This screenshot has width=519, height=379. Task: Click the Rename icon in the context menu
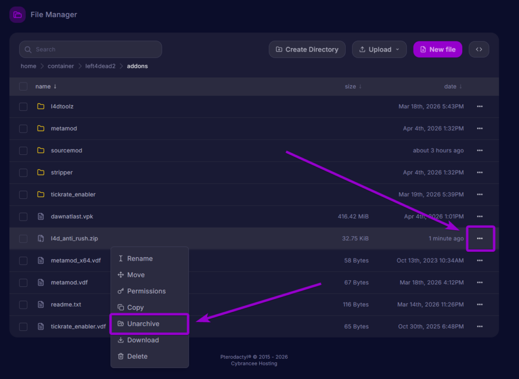click(121, 258)
